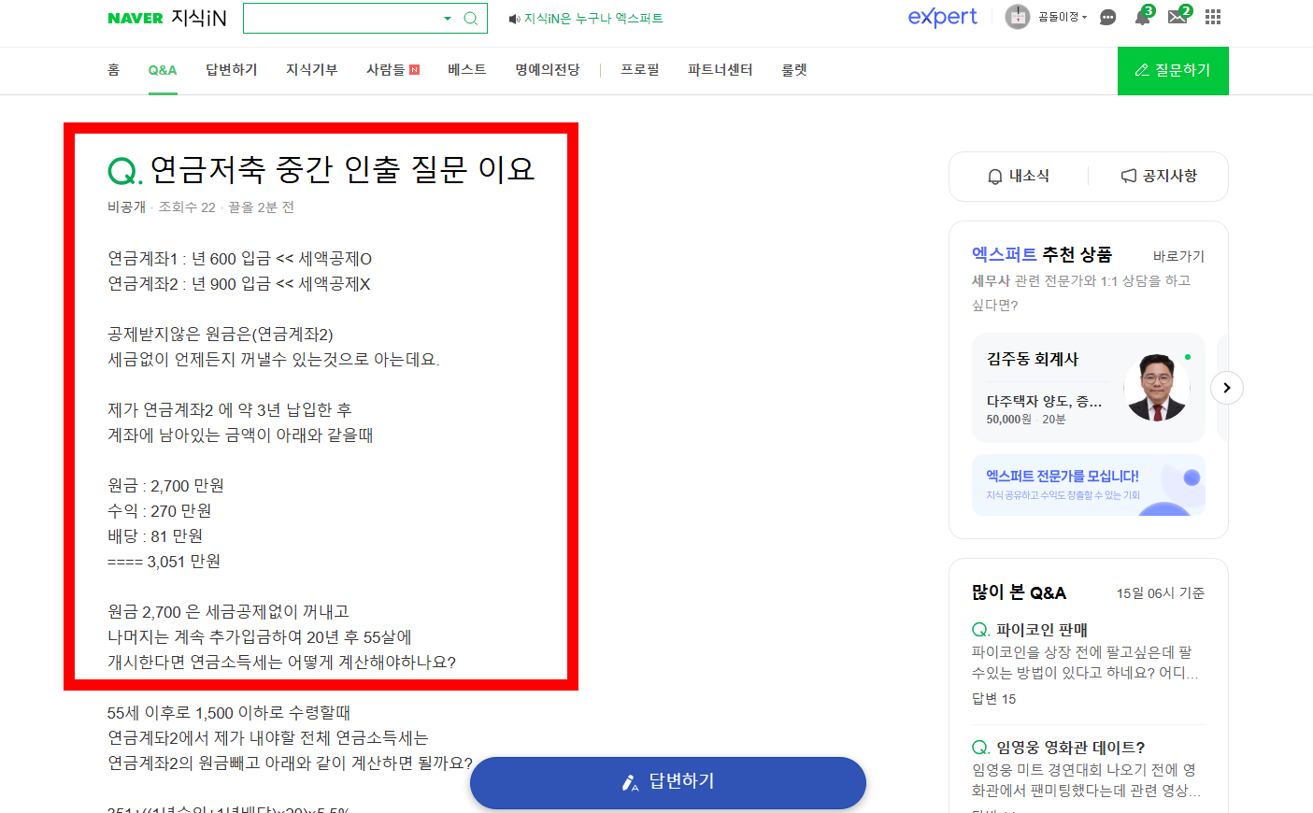Open the Naver apps grid icon
Viewport: 1313px width, 813px height.
tap(1213, 17)
